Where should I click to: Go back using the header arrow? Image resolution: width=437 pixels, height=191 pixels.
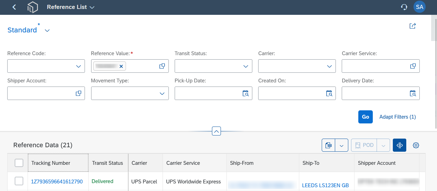14,7
